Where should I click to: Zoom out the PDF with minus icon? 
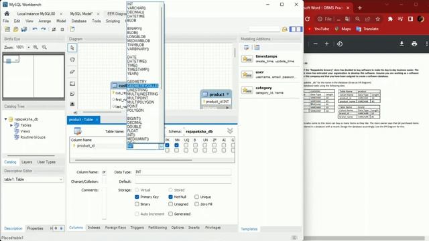tap(316, 44)
